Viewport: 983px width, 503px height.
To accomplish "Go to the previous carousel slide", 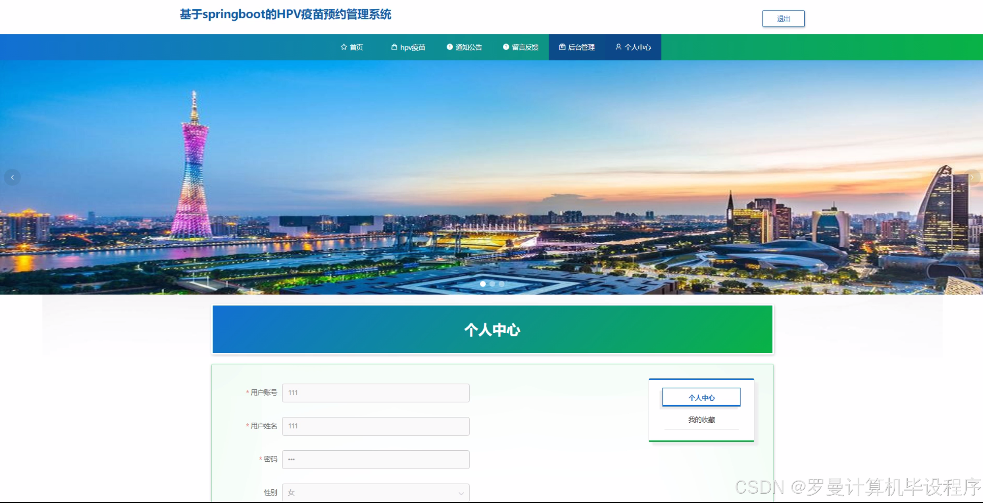I will pos(12,178).
